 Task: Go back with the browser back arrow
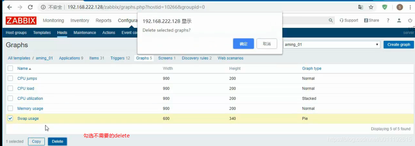pos(10,7)
